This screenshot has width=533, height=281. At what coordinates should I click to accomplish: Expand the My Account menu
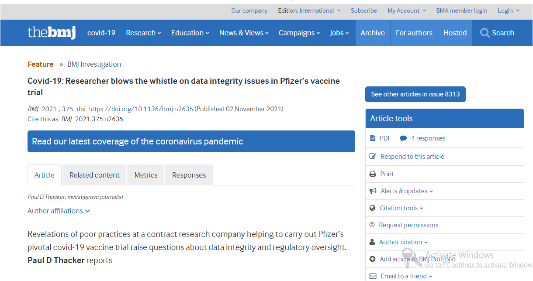(x=406, y=10)
